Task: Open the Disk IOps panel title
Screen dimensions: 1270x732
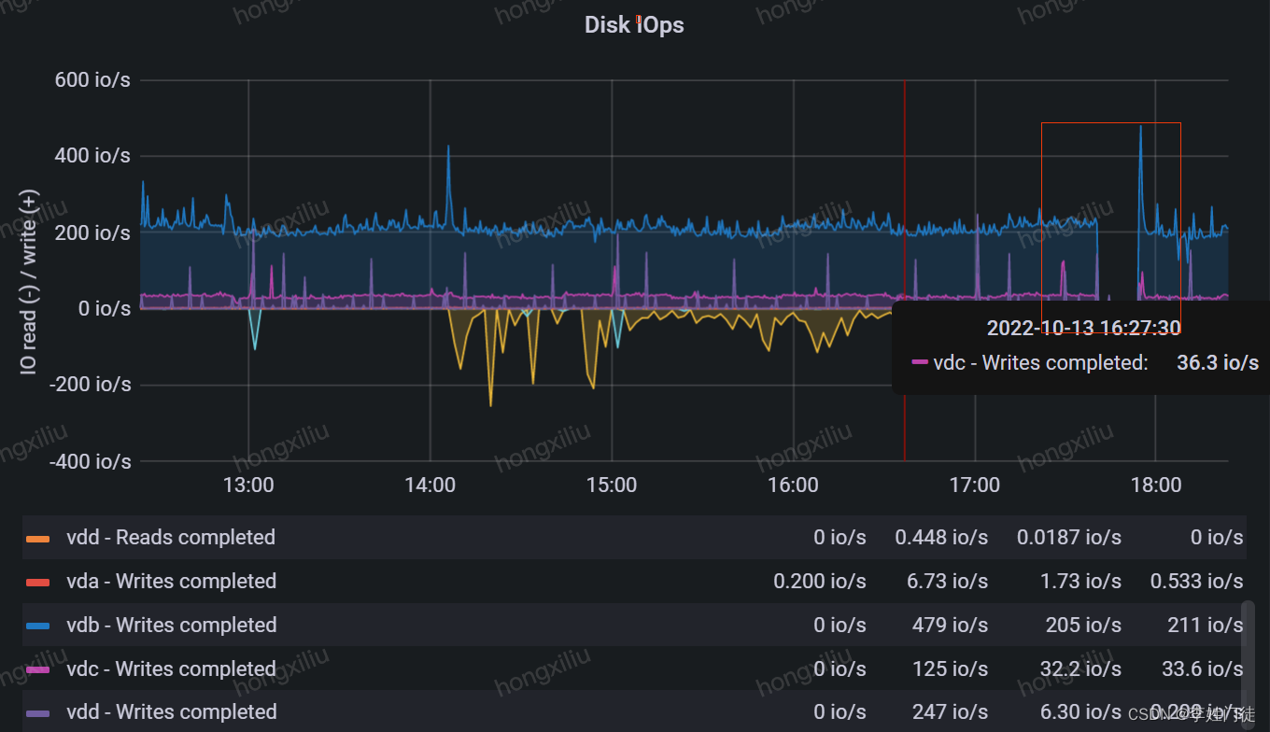Action: point(634,25)
